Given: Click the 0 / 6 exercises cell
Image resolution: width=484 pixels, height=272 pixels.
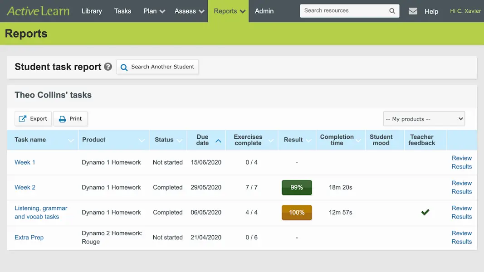Looking at the screenshot, I should click(x=252, y=238).
